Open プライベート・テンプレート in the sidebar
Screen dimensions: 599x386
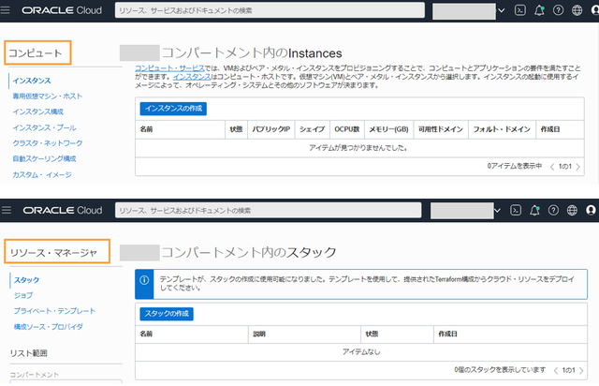[54, 311]
